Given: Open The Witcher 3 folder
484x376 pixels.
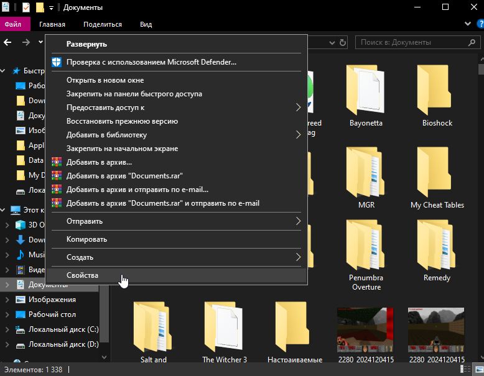Looking at the screenshot, I should (x=225, y=332).
